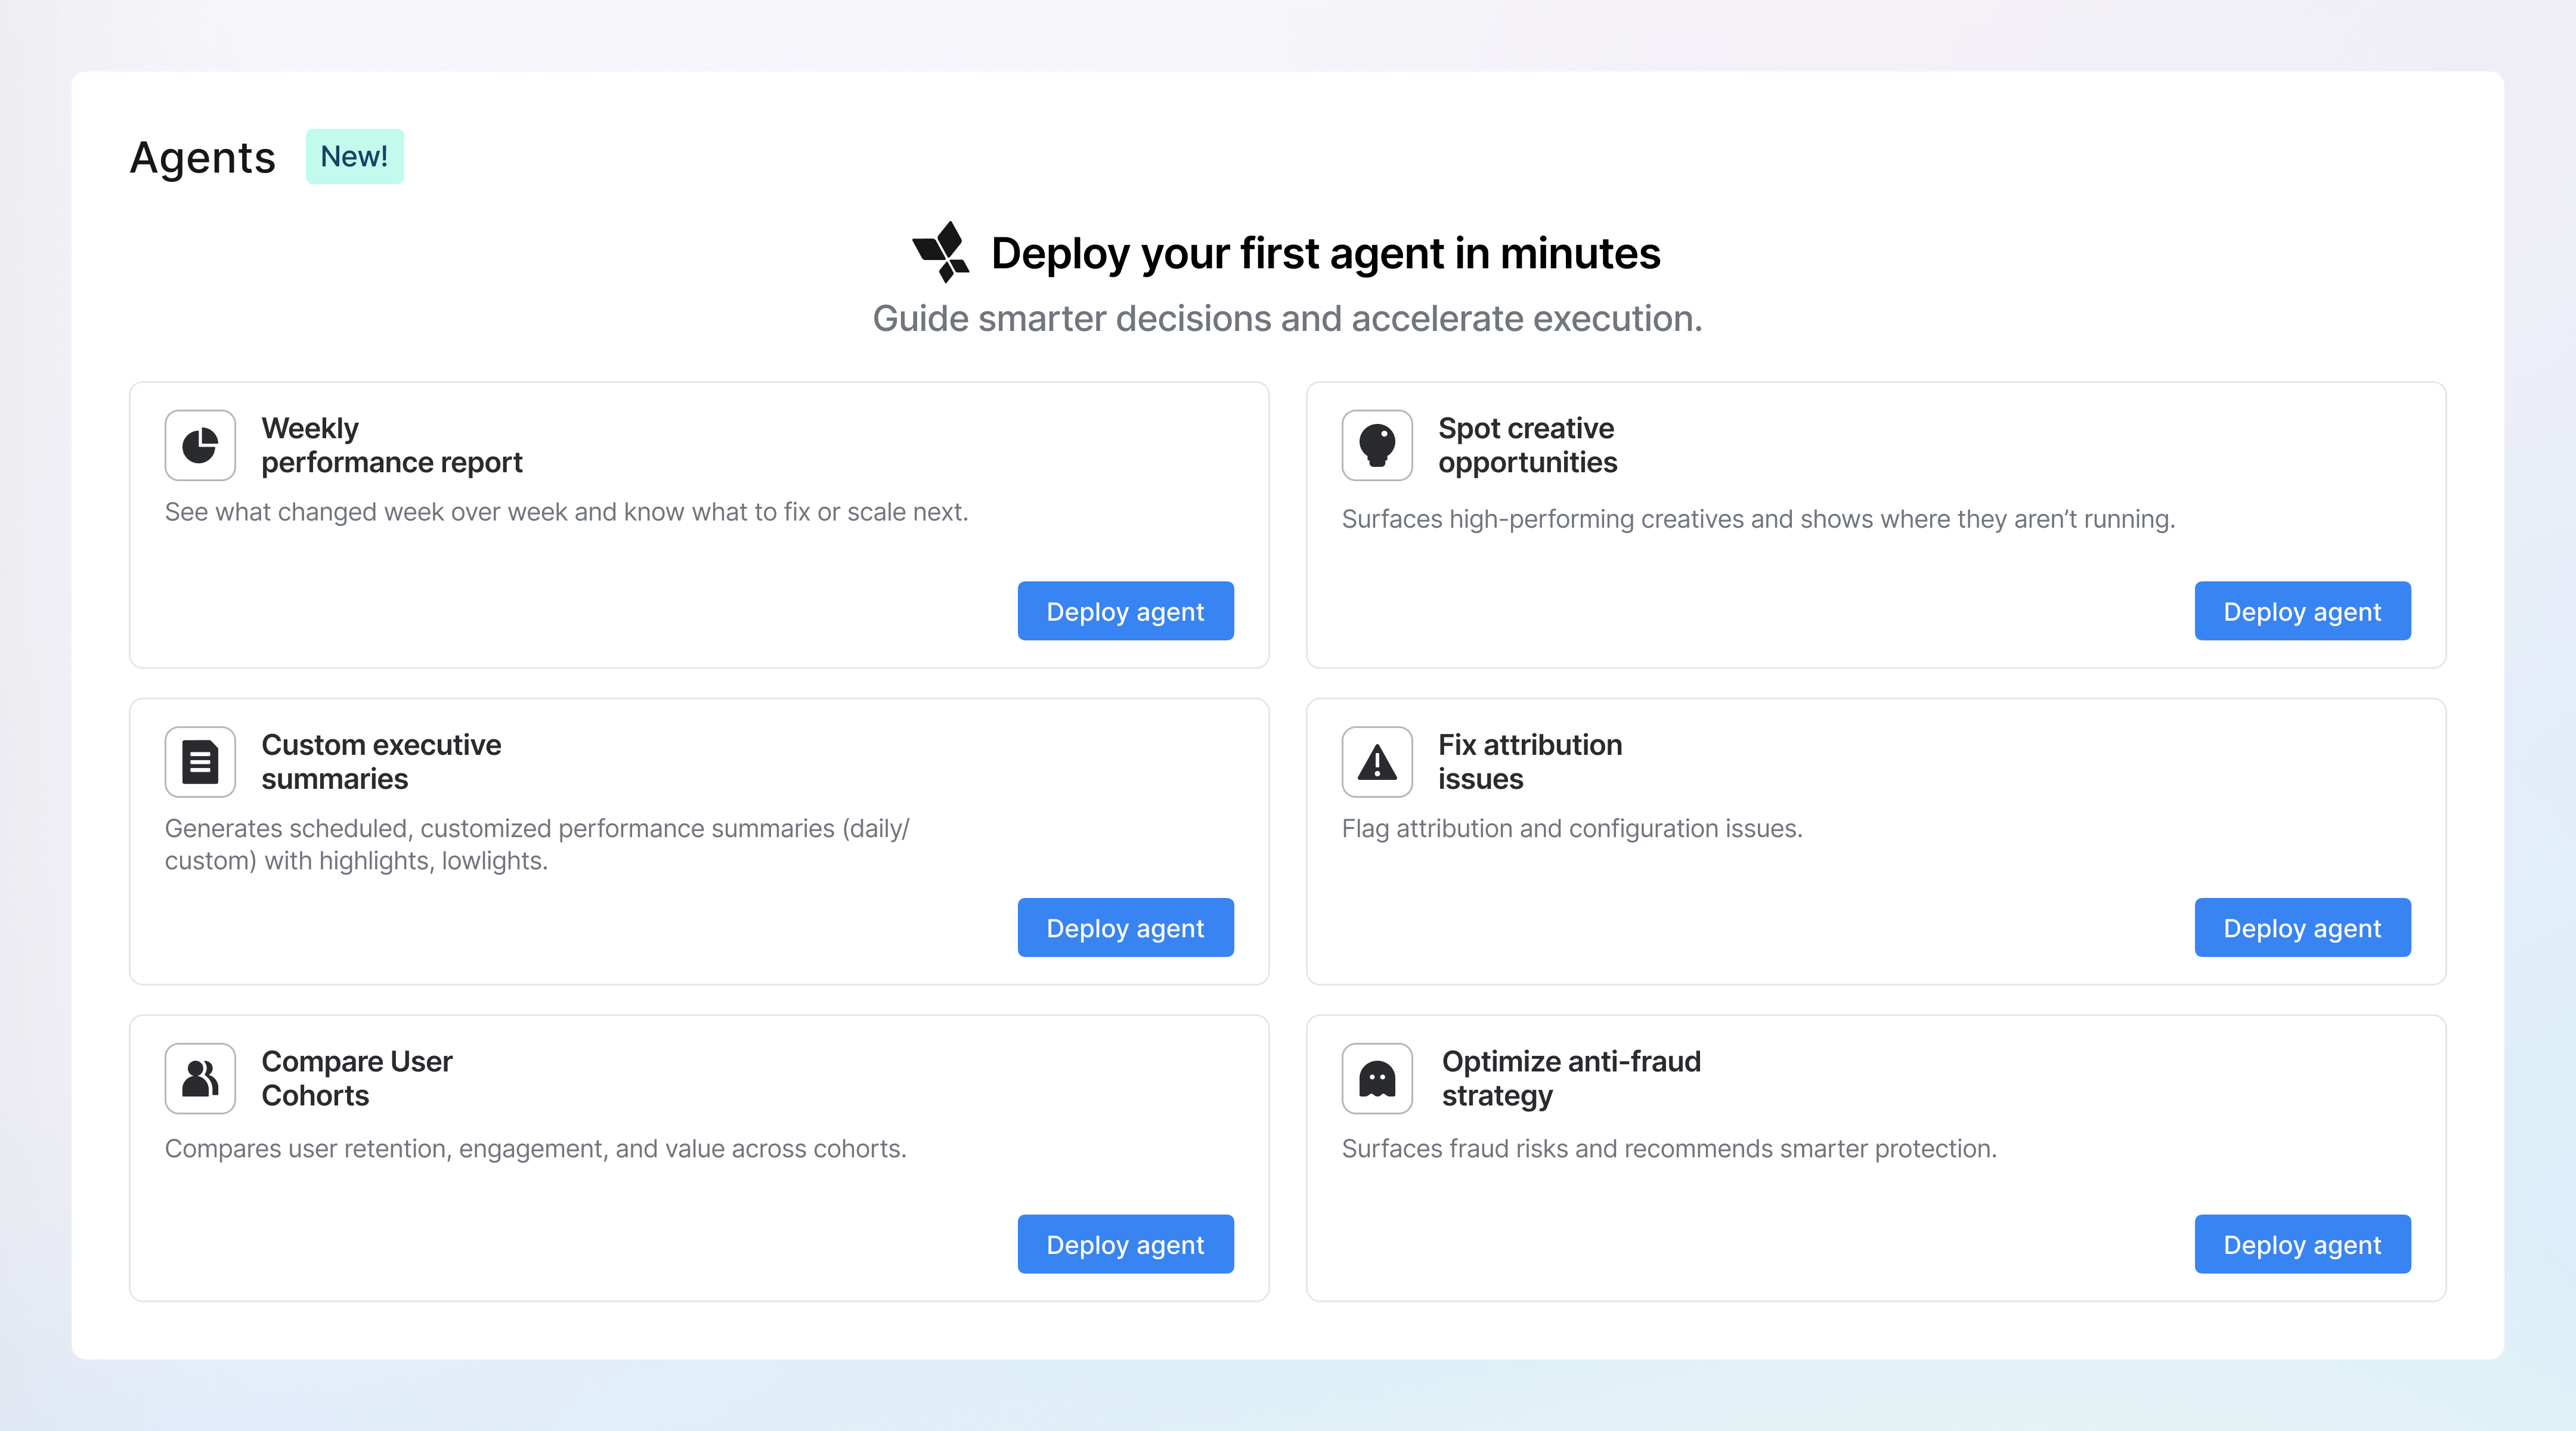Click the Compare User Cohorts heading
The width and height of the screenshot is (2576, 1431).
pos(357,1078)
